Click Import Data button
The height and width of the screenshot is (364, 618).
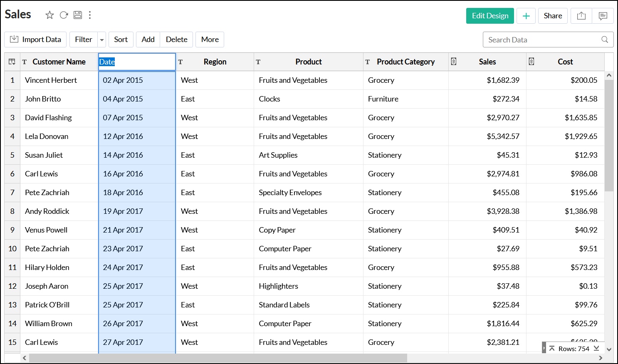[x=35, y=40]
